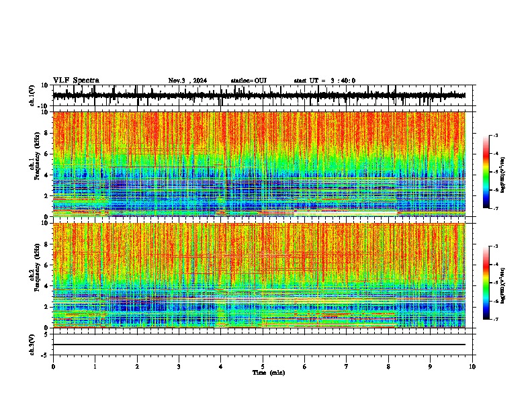
Task: Click the ch.1 color bar 'log(PSD)' label
Action: (x=503, y=175)
